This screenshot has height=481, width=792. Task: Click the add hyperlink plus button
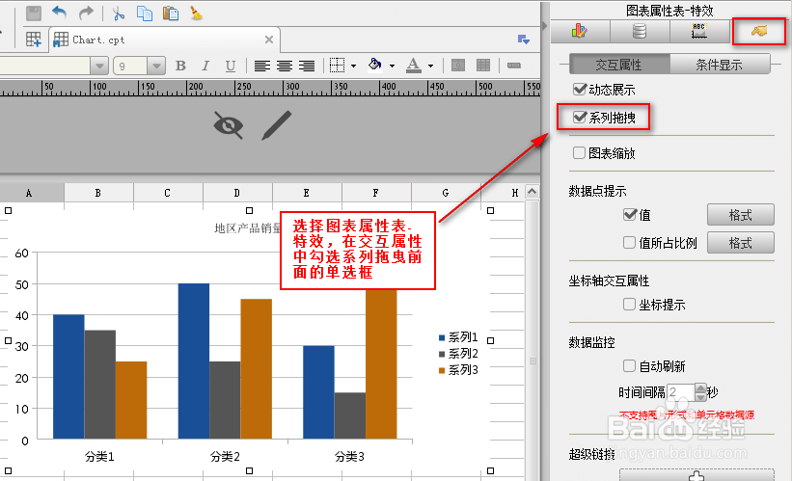click(x=696, y=475)
